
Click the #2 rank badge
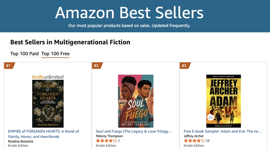click(x=97, y=65)
